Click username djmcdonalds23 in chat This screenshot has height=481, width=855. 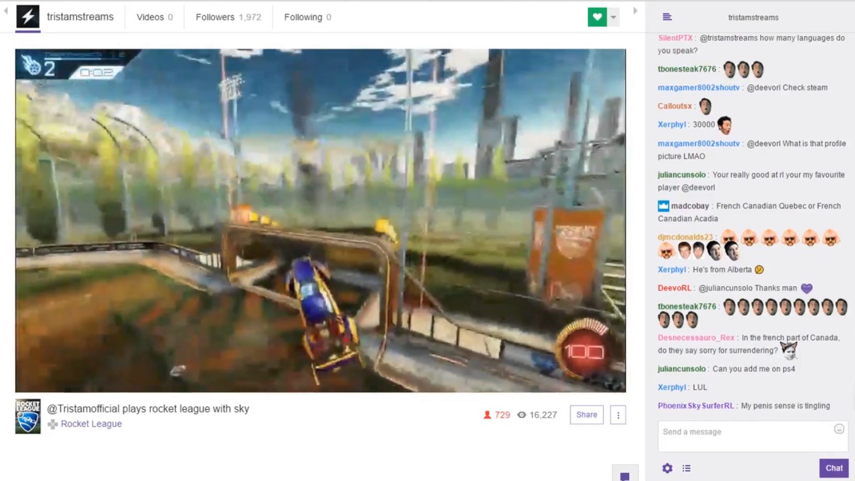click(685, 237)
